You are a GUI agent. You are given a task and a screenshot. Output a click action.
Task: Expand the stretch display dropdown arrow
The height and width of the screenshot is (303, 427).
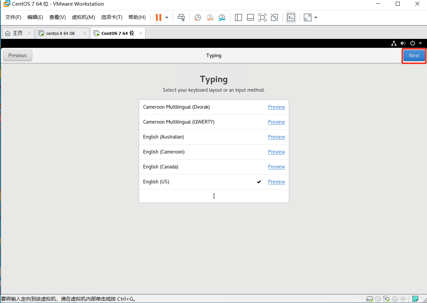pos(316,18)
